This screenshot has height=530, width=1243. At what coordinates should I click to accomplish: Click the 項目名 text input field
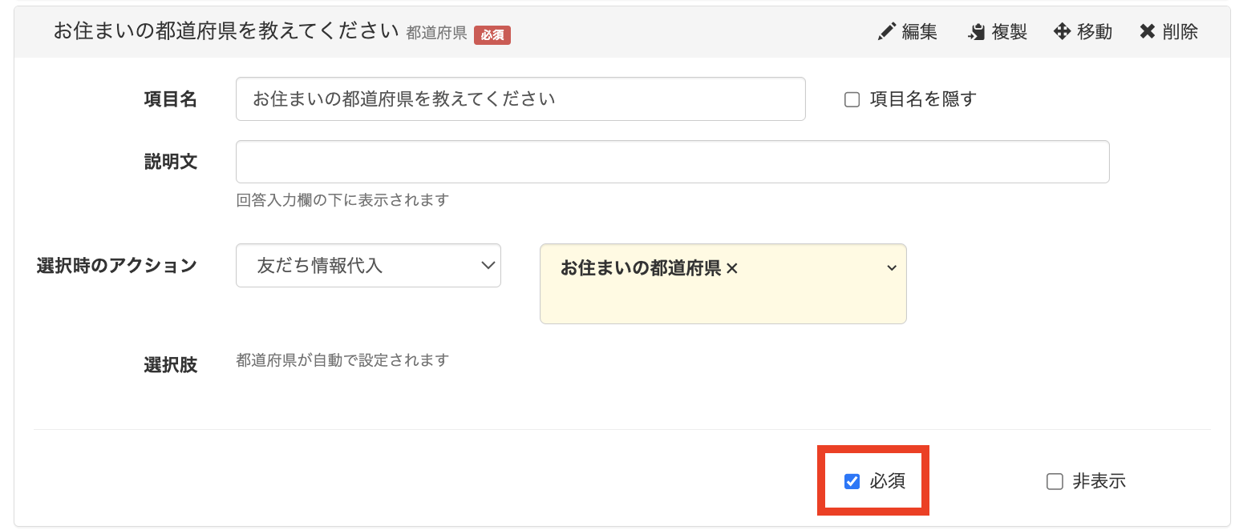tap(520, 99)
